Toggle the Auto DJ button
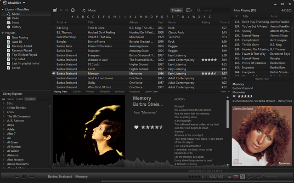Image resolution: width=294 pixels, height=183 pixels. [x=243, y=177]
